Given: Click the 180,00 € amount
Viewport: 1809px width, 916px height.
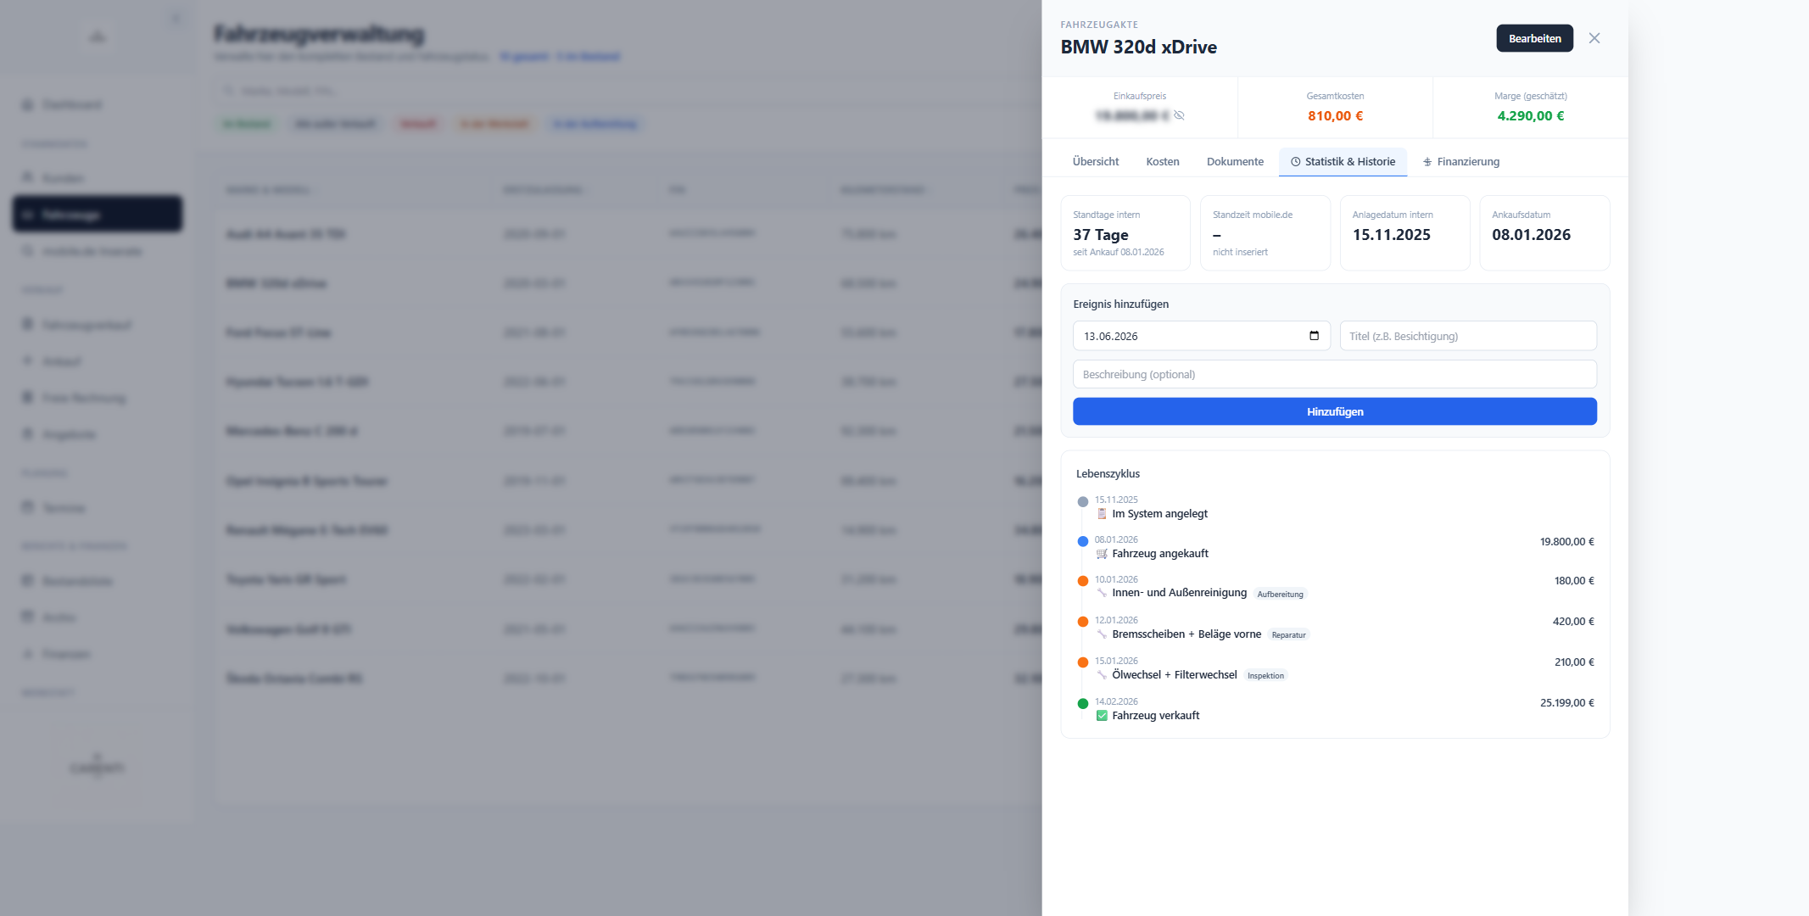Looking at the screenshot, I should click(x=1574, y=581).
